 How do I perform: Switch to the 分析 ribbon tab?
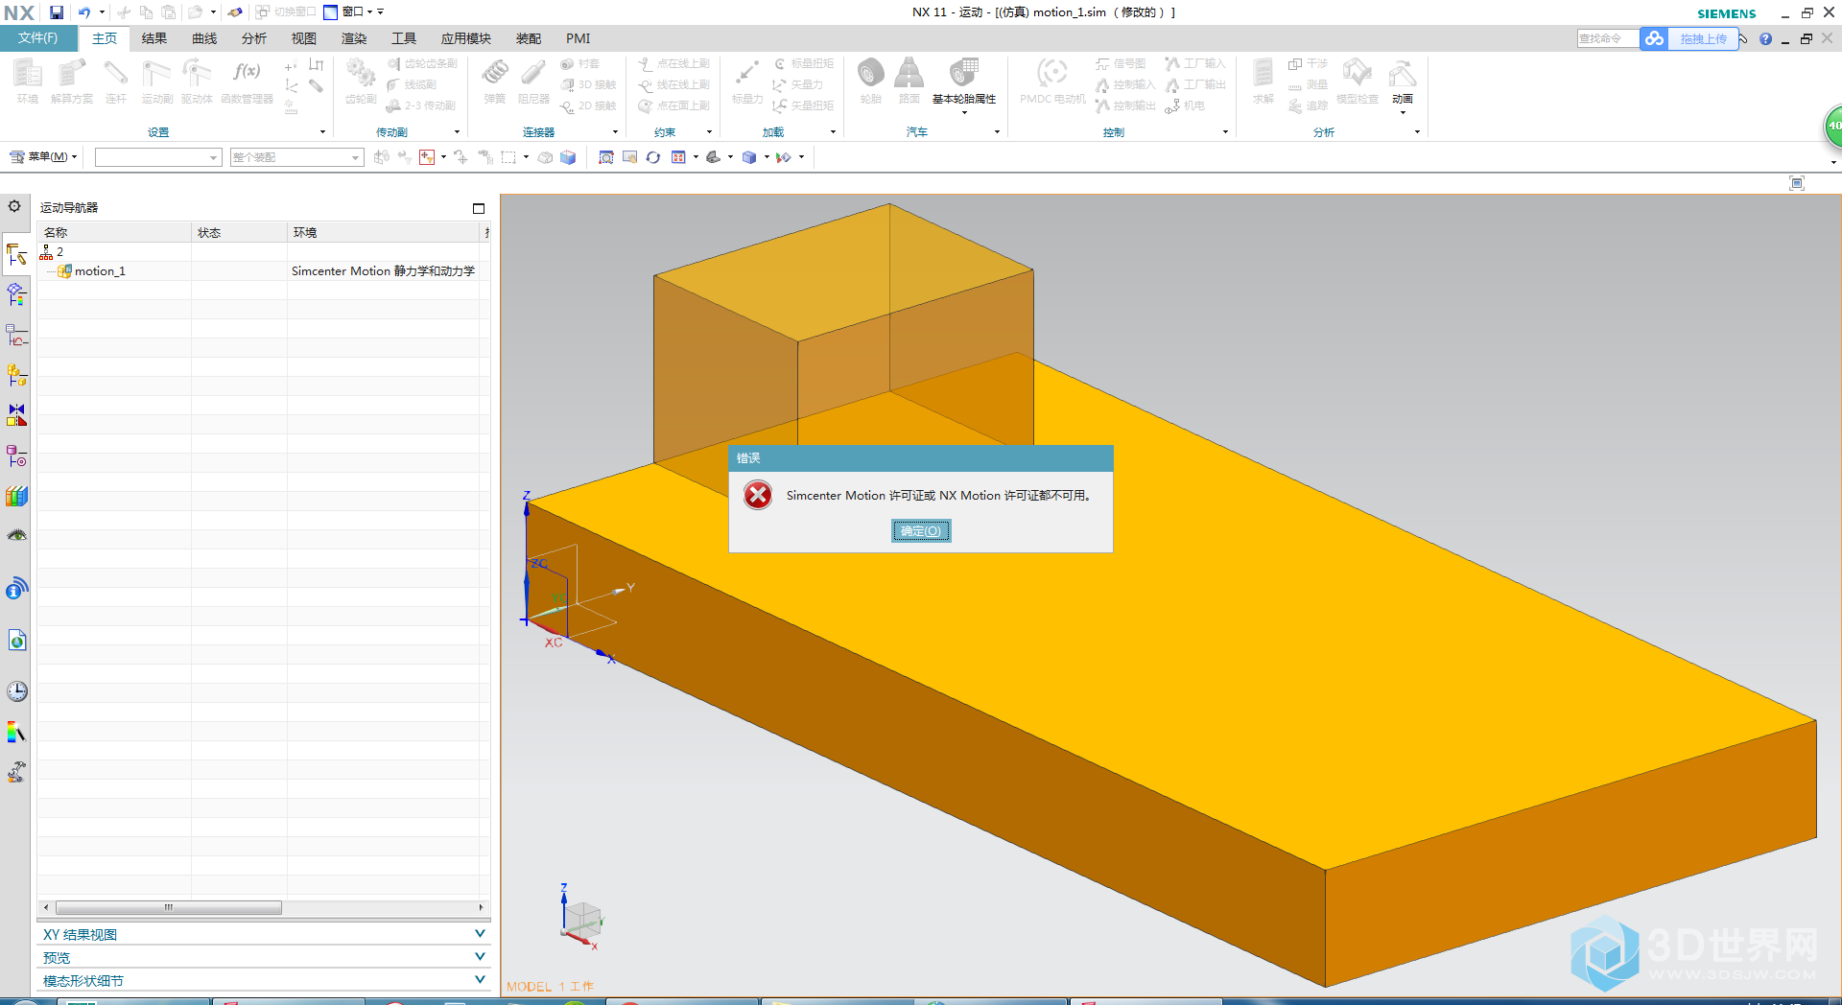click(254, 38)
